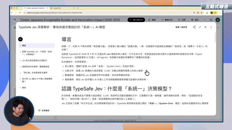Viewport: 232px width, 130px height.
Task: Open the Chrome profile '工作' chip
Action: [x=214, y=13]
